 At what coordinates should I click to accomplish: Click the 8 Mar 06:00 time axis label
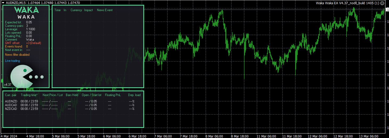pos(215,136)
